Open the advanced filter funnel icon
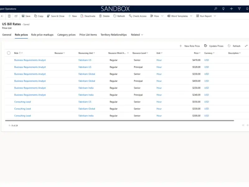This screenshot has height=187, width=249. click(x=239, y=9)
